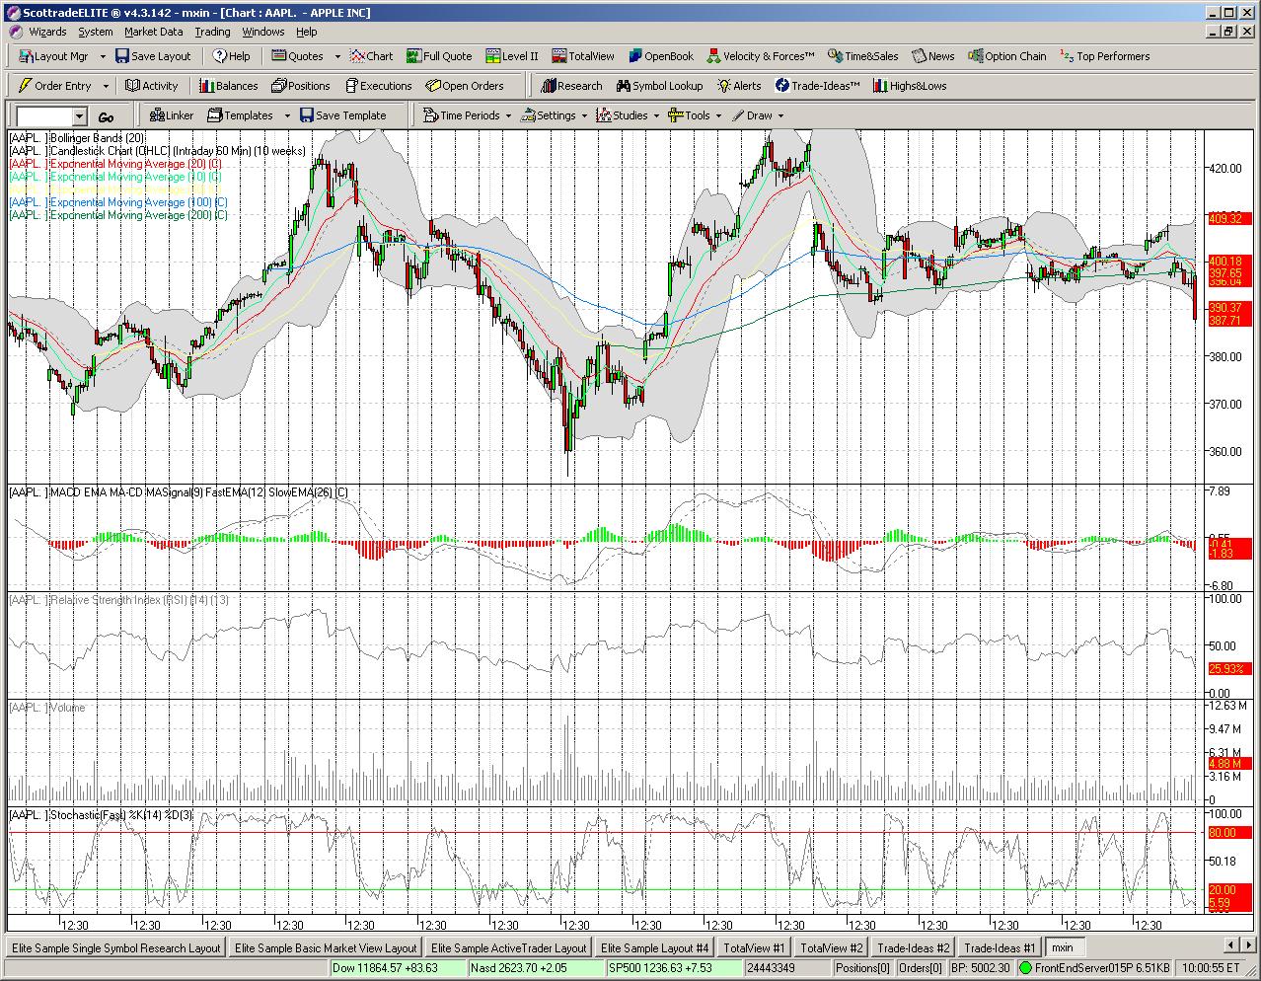Expand the chart Tools dropdown
This screenshot has width=1261, height=981.
718,115
